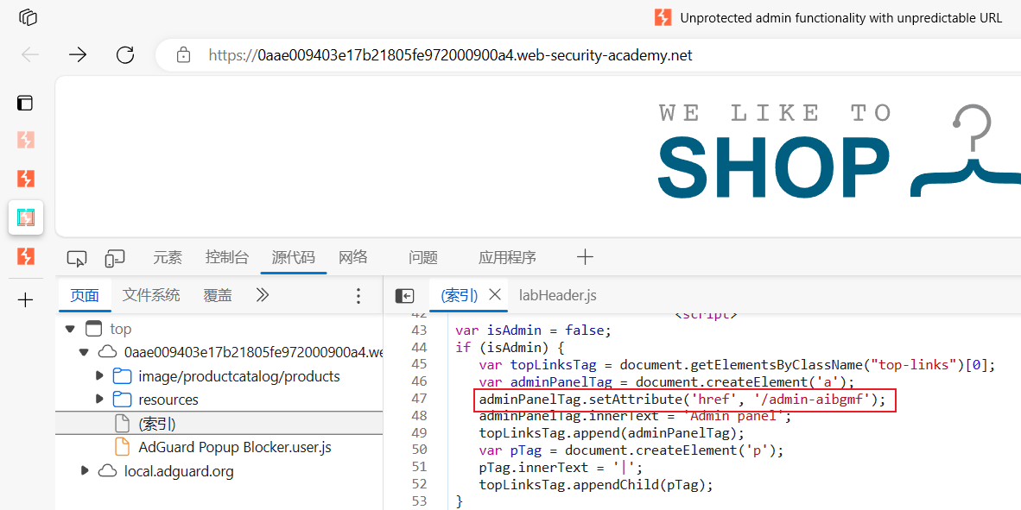
Task: Expand the local.adguard.org domain node
Action: pos(85,469)
